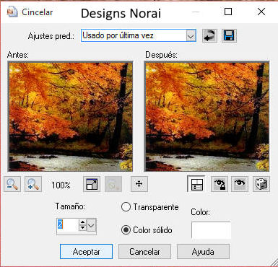Select the Transparente radio option
This screenshot has height=267, width=278.
[x=126, y=207]
